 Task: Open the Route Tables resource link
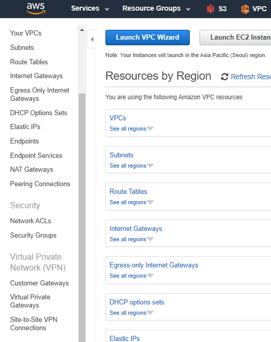(128, 191)
